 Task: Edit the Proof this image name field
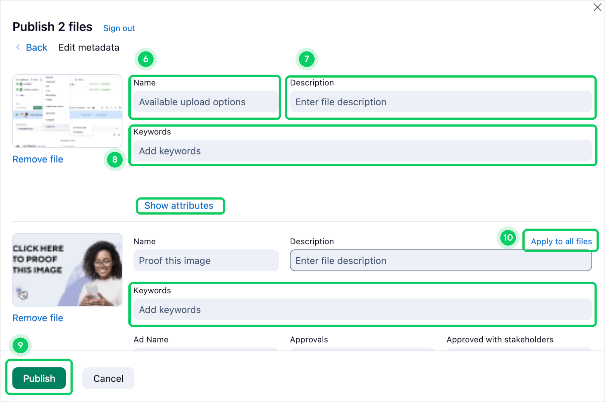click(206, 261)
